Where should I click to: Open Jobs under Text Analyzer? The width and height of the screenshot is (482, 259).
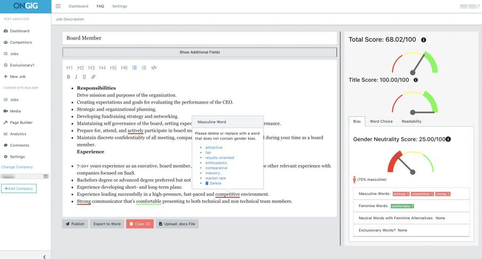[x=11, y=54]
